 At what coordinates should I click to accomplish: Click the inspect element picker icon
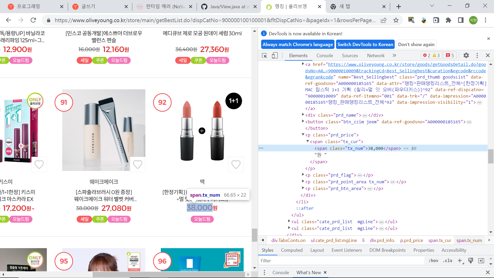point(264,55)
